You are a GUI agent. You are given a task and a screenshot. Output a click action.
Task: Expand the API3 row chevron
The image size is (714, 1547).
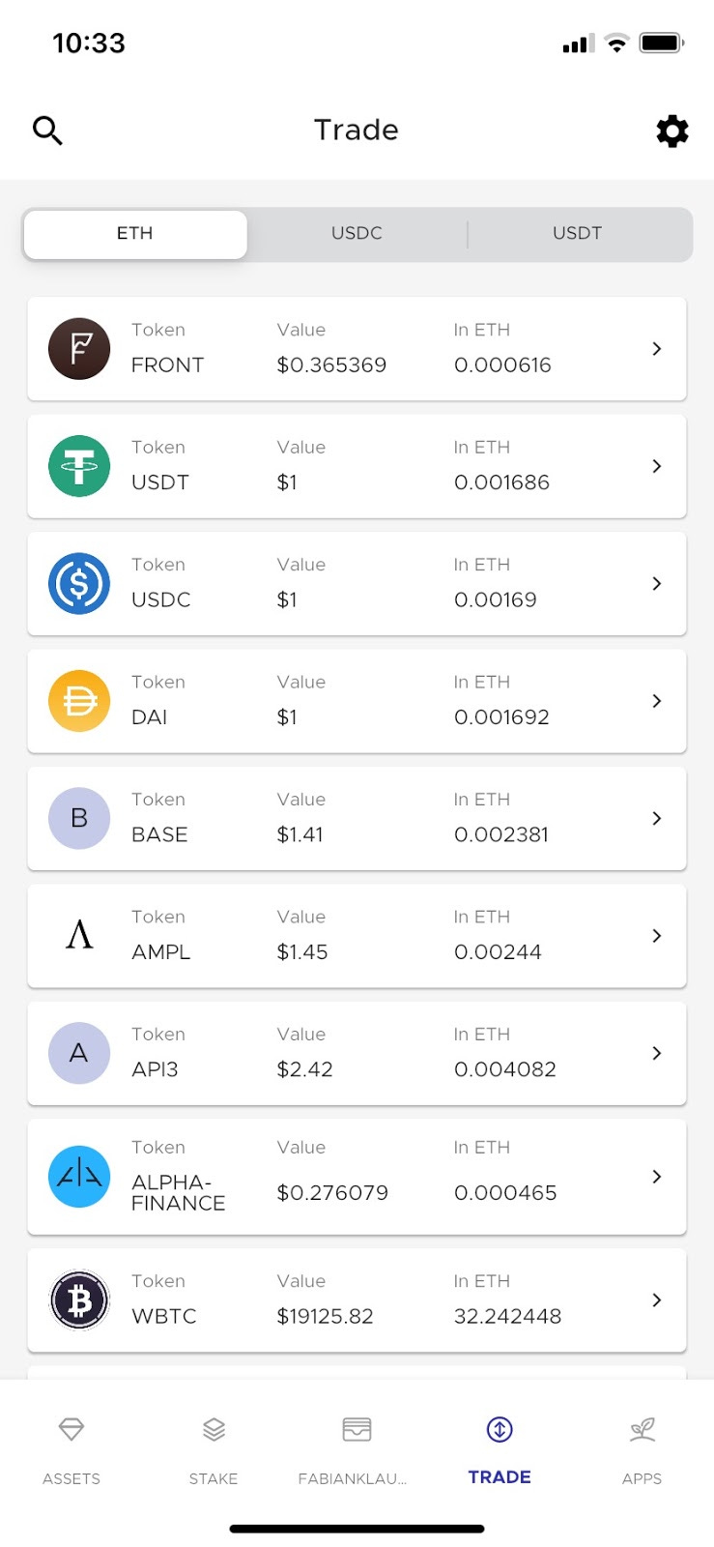657,1053
